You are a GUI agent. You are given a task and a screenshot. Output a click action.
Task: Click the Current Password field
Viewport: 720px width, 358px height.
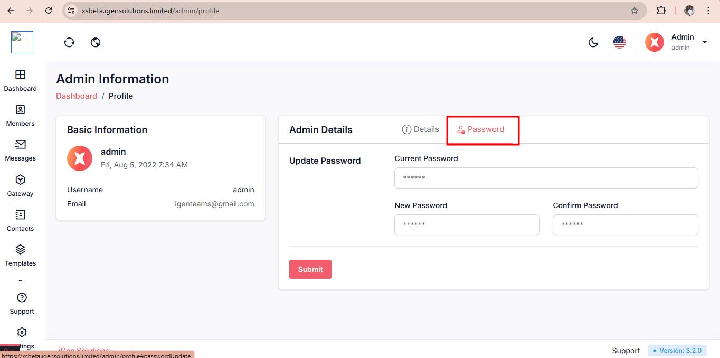[x=546, y=178]
